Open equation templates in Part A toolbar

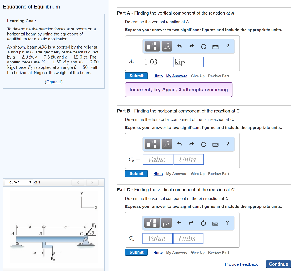152,46
